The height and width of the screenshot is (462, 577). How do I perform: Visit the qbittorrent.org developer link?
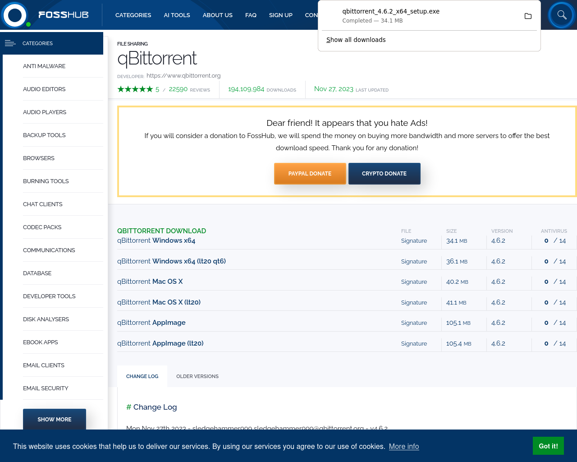point(183,76)
